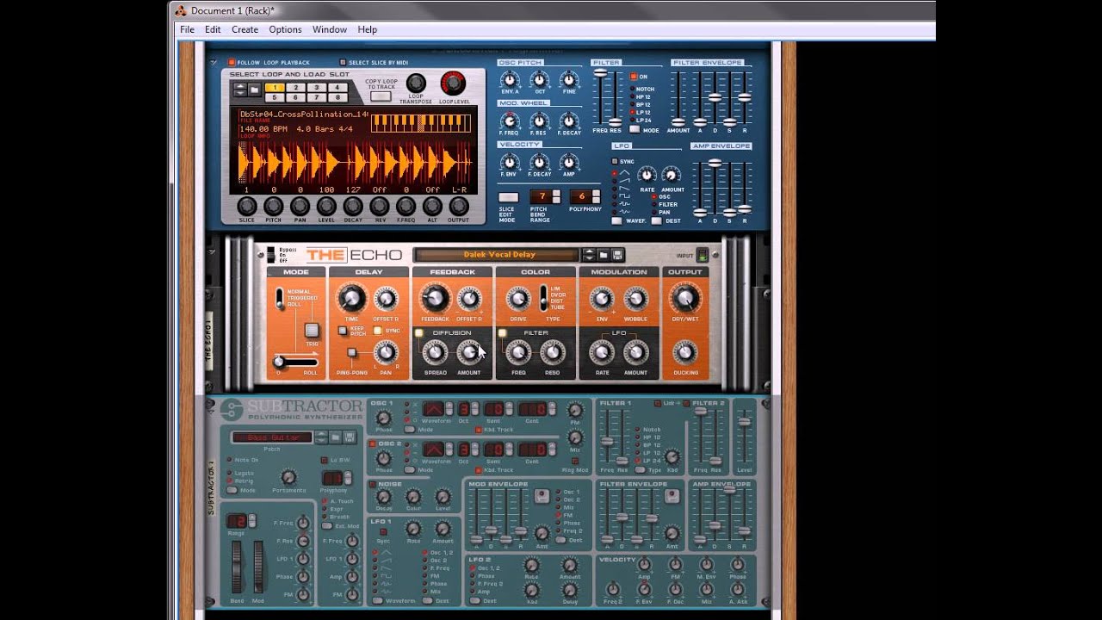Toggle the Dr. Octo Rex LFO Sync
The image size is (1102, 620).
615,161
